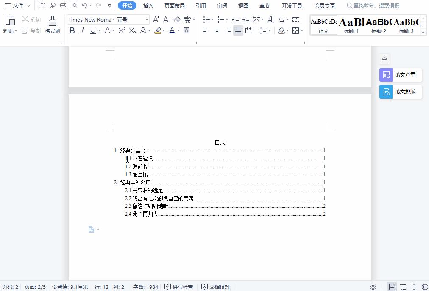Apply the 标题 1 heading style

351,25
